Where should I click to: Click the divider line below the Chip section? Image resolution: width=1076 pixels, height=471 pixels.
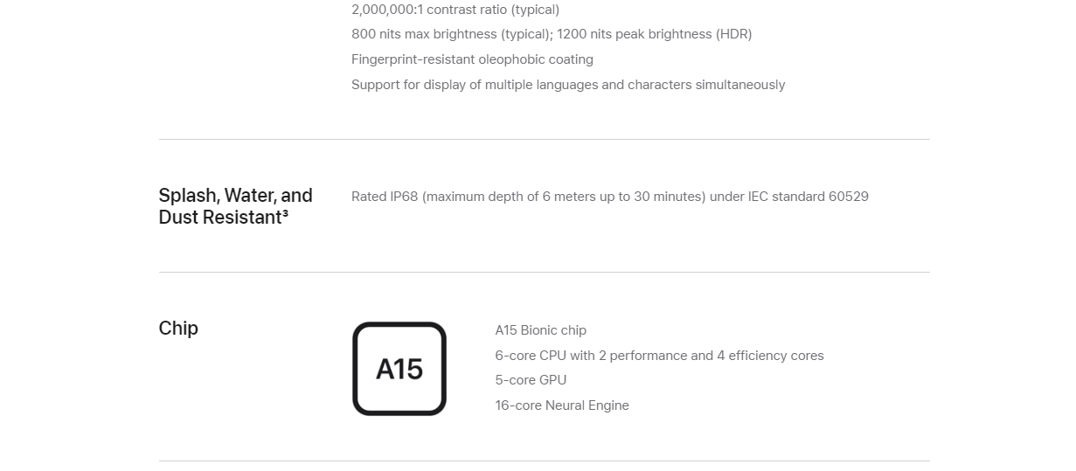pyautogui.click(x=544, y=461)
